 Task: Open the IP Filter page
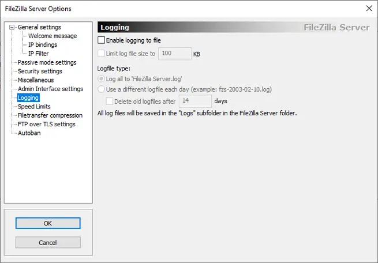tap(38, 54)
